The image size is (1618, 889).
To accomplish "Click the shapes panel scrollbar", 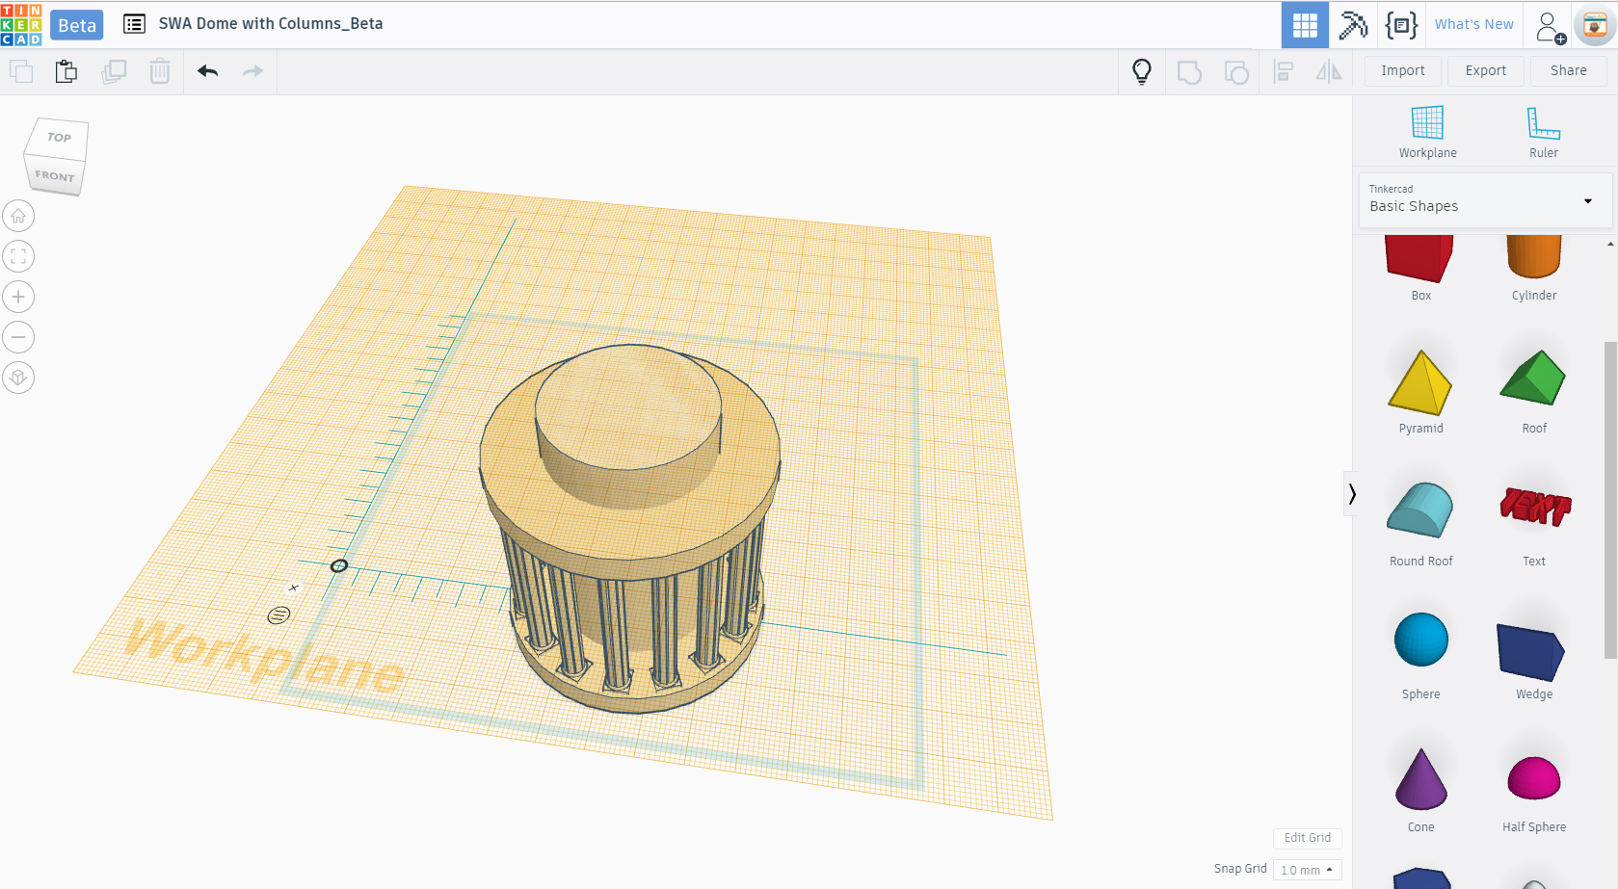I will point(1610,500).
